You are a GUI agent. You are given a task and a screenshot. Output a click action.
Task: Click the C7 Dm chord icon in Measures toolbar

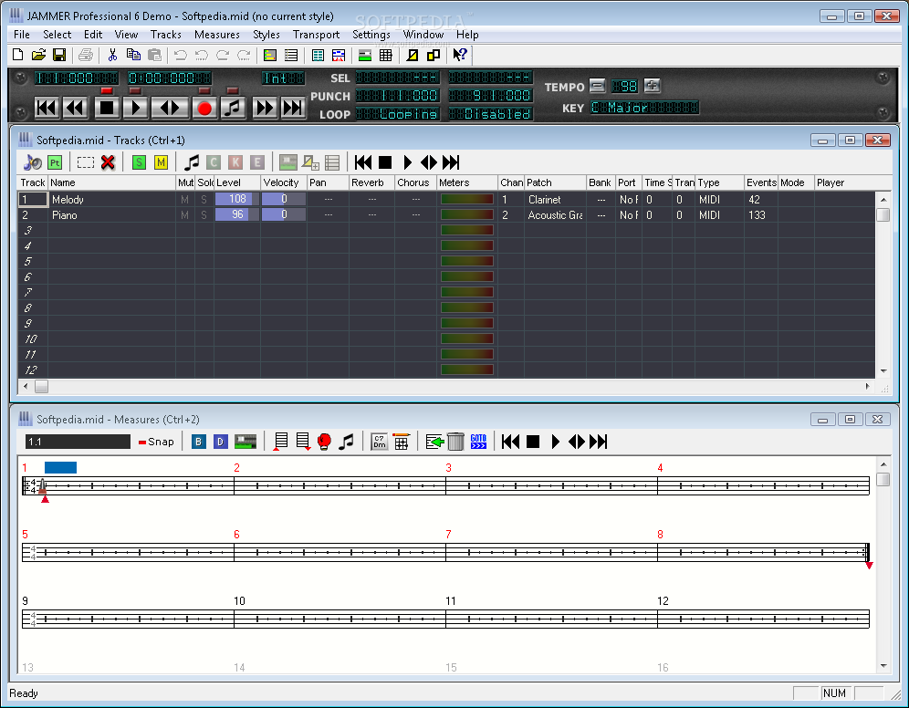(379, 442)
